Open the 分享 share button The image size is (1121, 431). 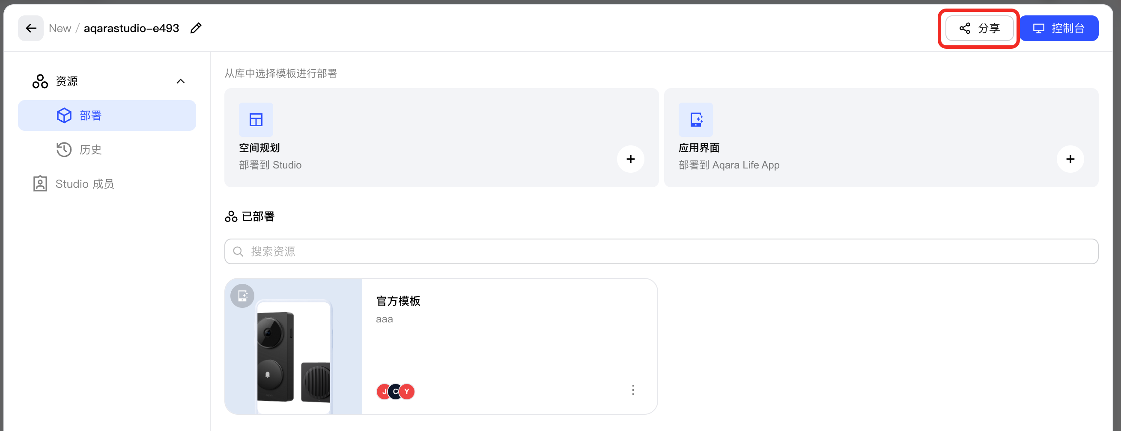tap(979, 28)
